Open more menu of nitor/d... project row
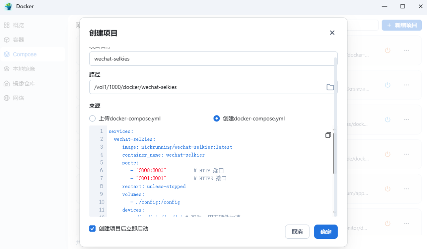This screenshot has width=427, height=249. pos(406,223)
